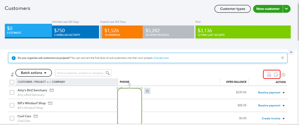Click the search magnifier icon
Image resolution: width=299 pixels, height=125 pixels.
click(108, 73)
